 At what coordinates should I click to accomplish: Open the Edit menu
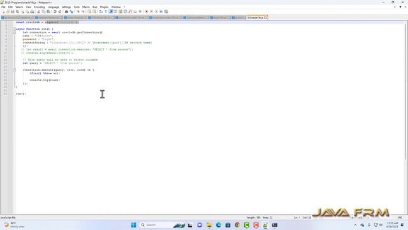(10, 7)
